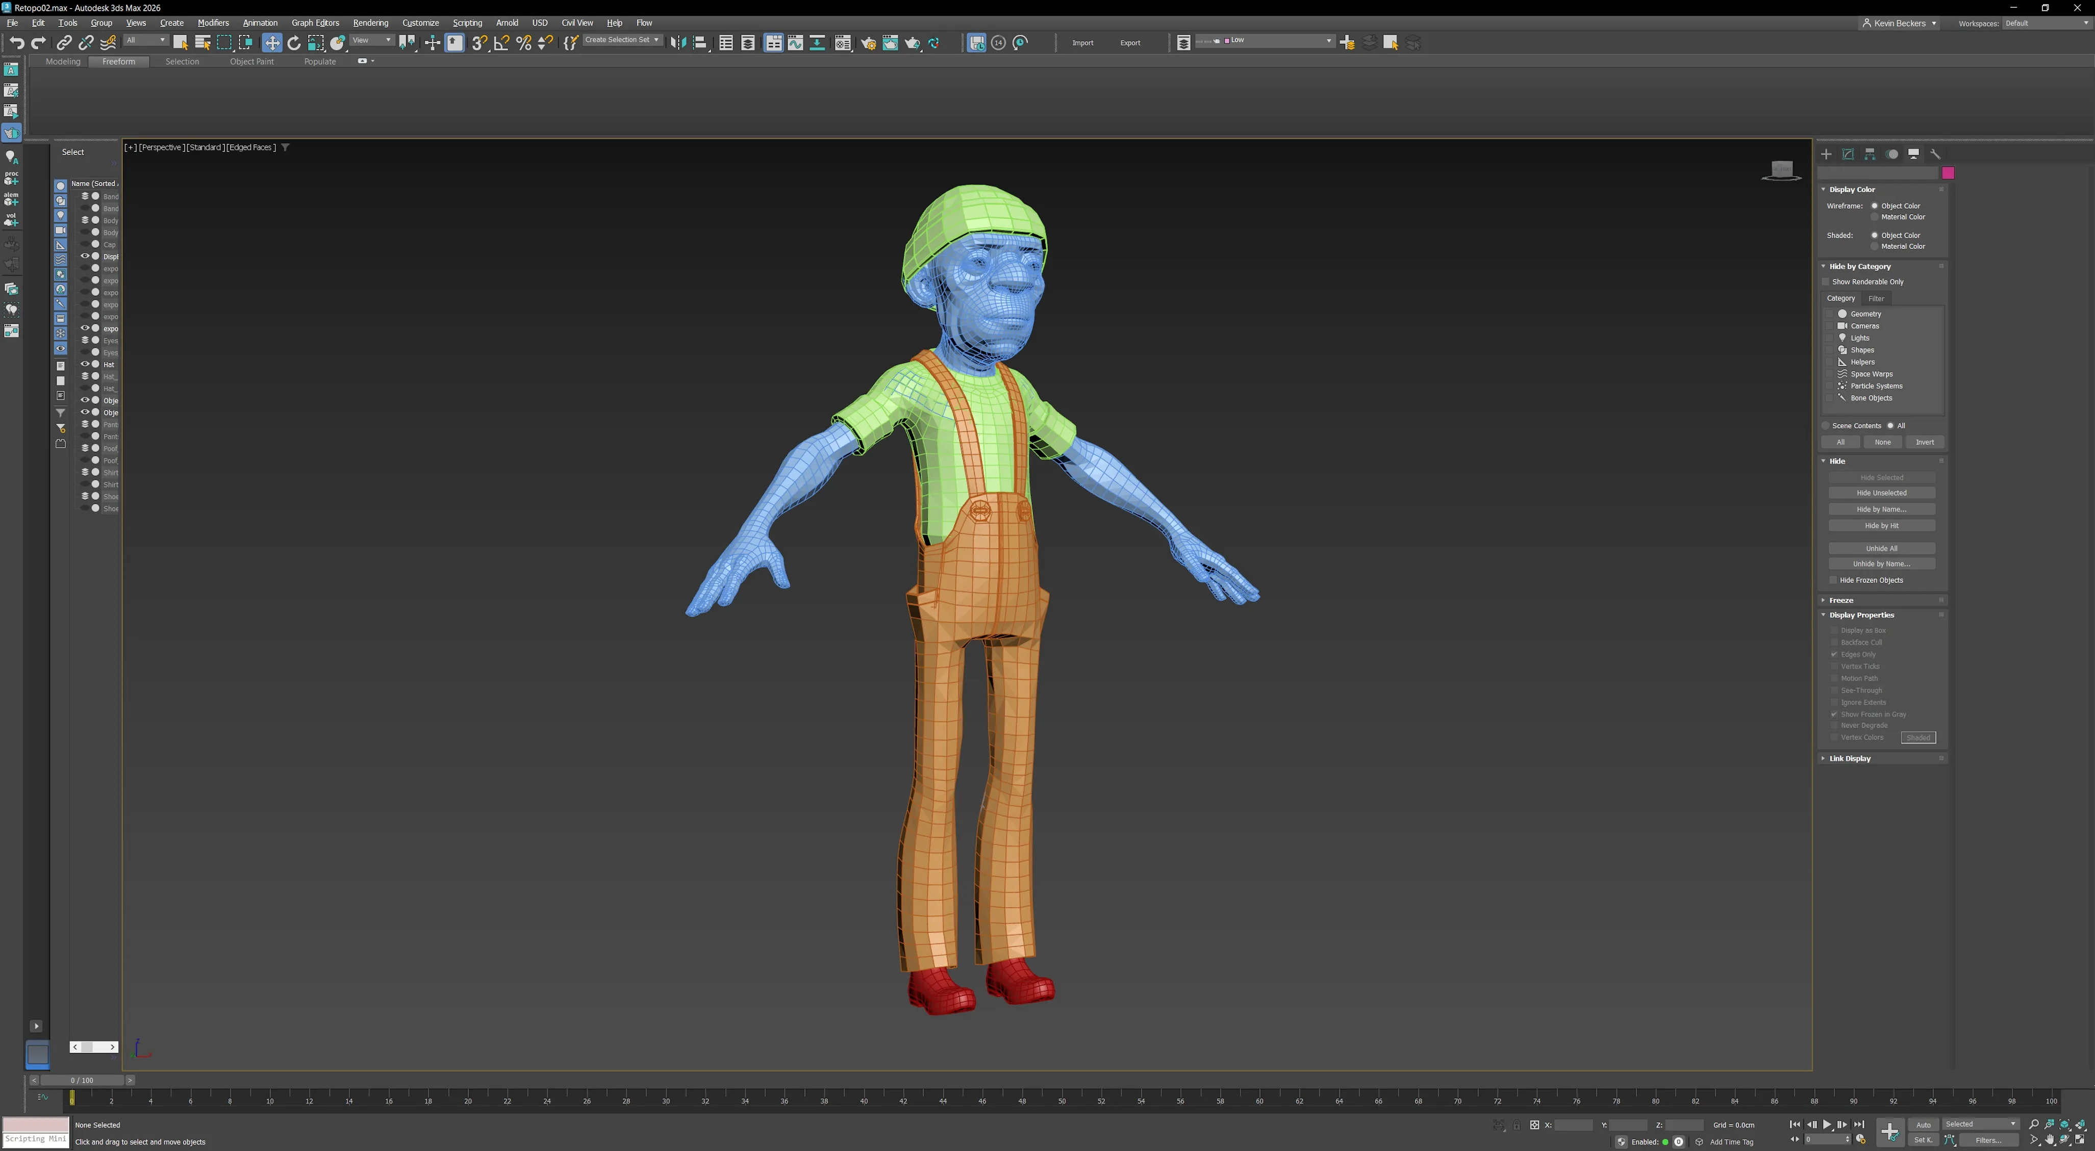2095x1151 pixels.
Task: Toggle the 3D Snaps icon
Action: [x=479, y=42]
